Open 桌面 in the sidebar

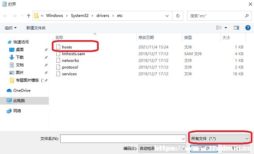[20, 50]
